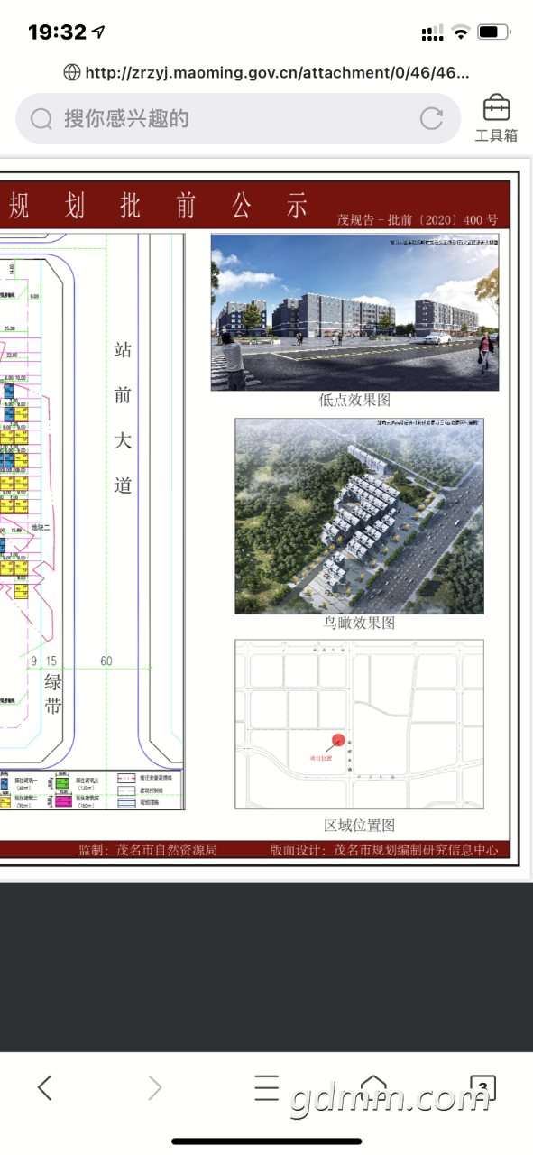533x1155 pixels.
Task: Tap the 规划批前公示 header banner
Action: 255,205
